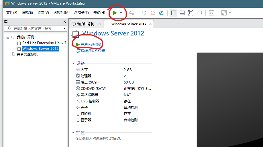Collapse the 设备 section
263x147 pixels.
tap(73, 63)
